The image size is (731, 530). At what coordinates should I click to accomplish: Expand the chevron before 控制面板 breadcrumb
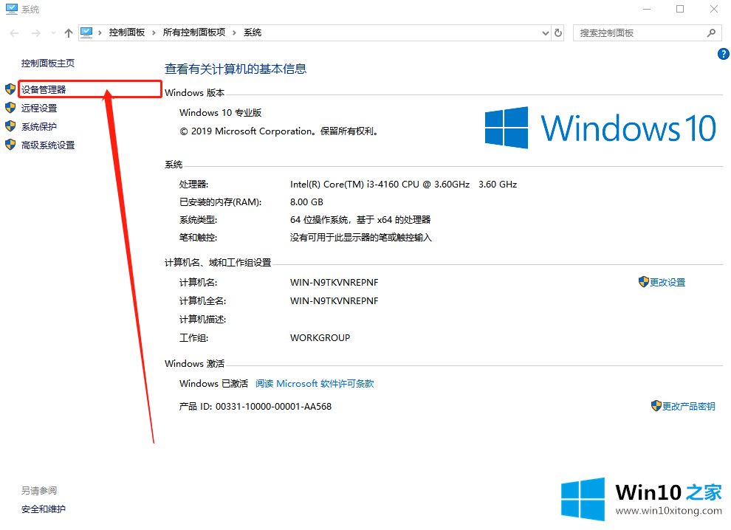click(100, 32)
